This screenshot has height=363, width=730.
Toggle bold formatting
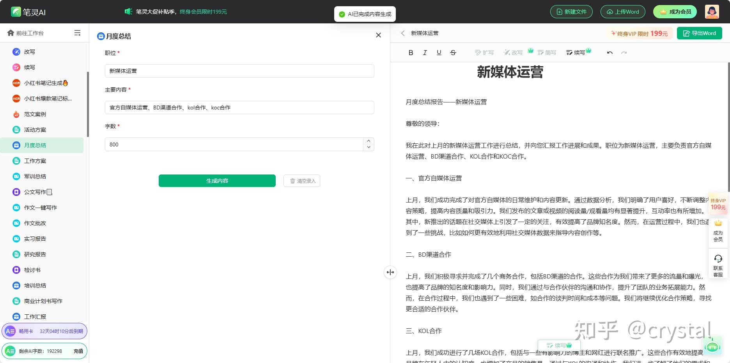point(411,53)
